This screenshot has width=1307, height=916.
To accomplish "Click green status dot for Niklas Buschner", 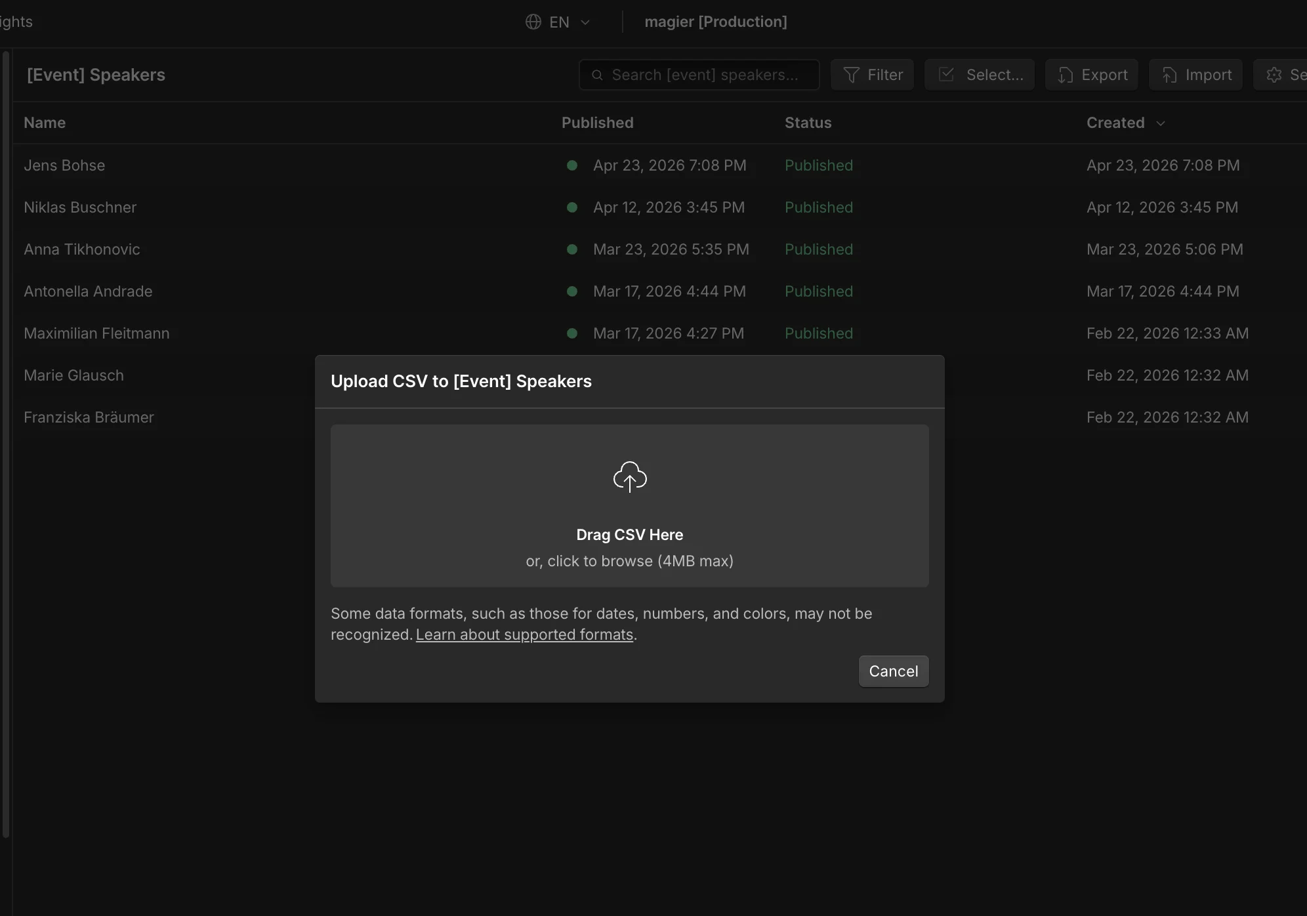I will [x=572, y=207].
